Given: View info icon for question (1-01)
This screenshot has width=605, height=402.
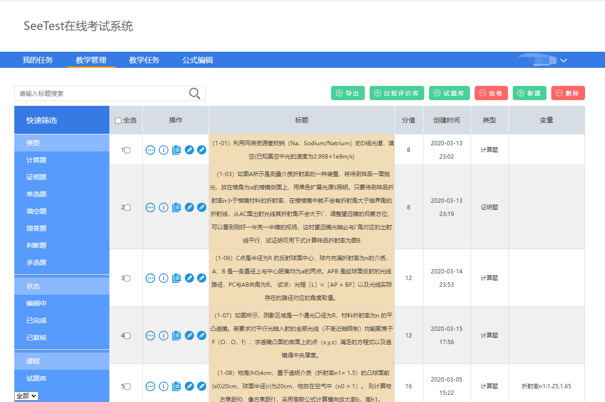Looking at the screenshot, I should tap(164, 150).
